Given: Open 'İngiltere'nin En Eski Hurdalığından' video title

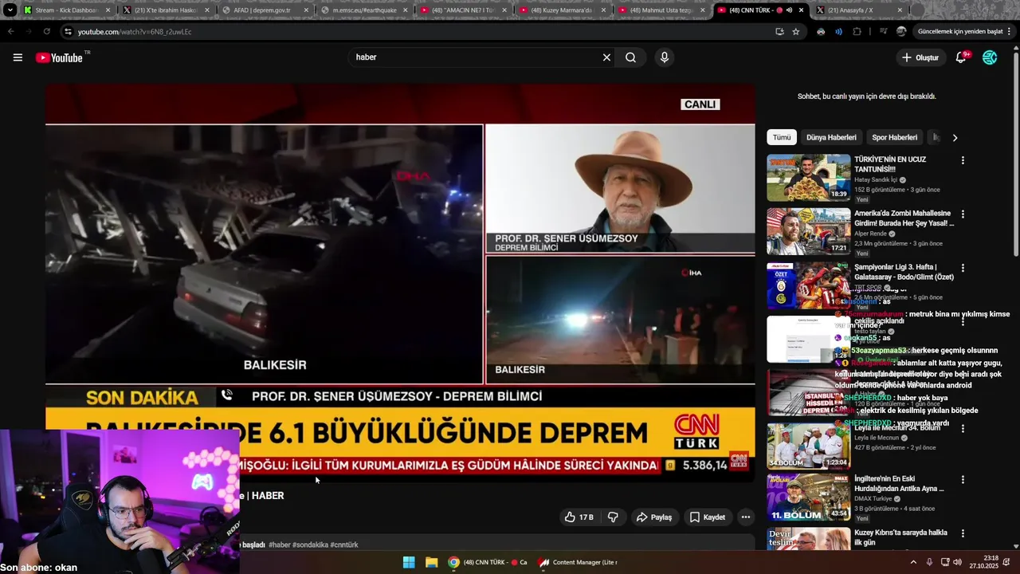Looking at the screenshot, I should (899, 484).
